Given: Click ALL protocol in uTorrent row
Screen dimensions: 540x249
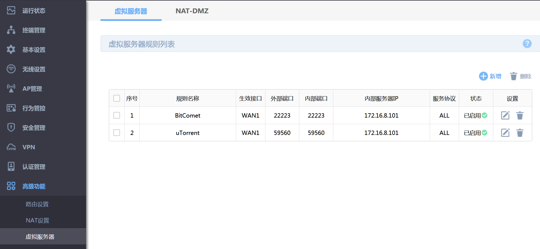Looking at the screenshot, I should pos(444,133).
